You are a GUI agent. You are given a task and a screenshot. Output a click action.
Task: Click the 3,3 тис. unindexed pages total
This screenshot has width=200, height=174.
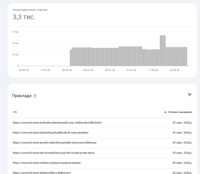point(24,17)
